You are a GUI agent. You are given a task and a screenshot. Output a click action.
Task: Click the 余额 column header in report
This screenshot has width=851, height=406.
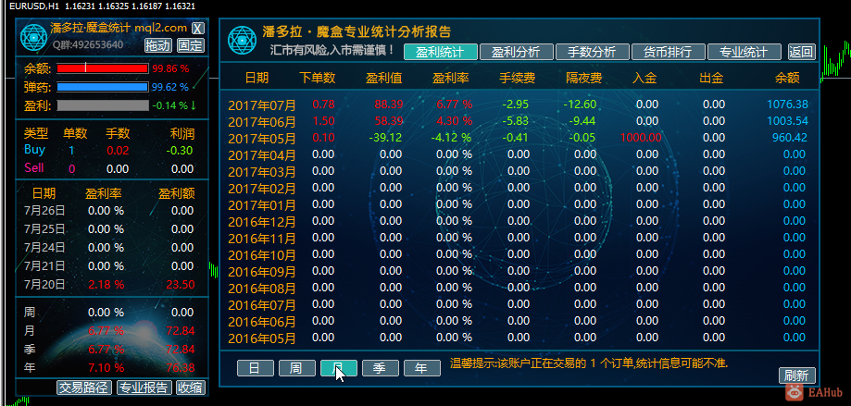point(787,78)
